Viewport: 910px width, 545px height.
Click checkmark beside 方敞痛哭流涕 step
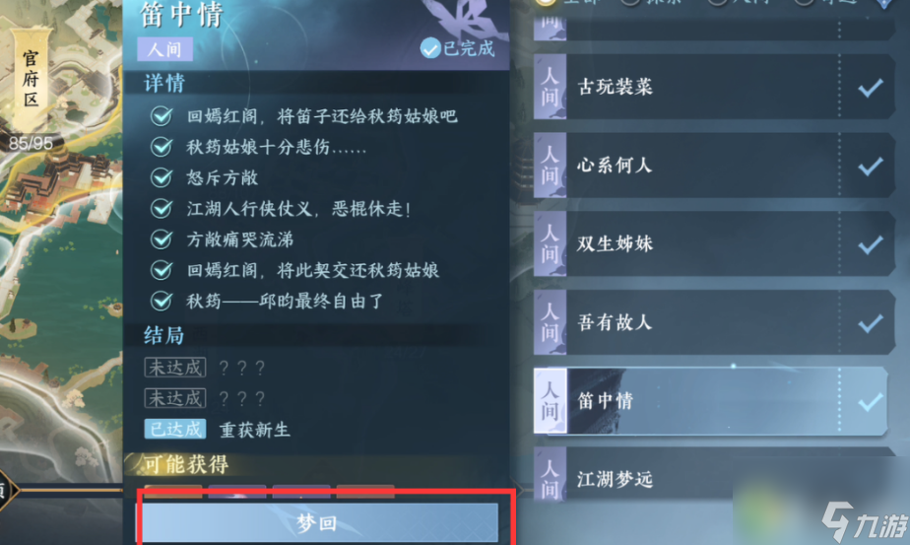(x=161, y=238)
